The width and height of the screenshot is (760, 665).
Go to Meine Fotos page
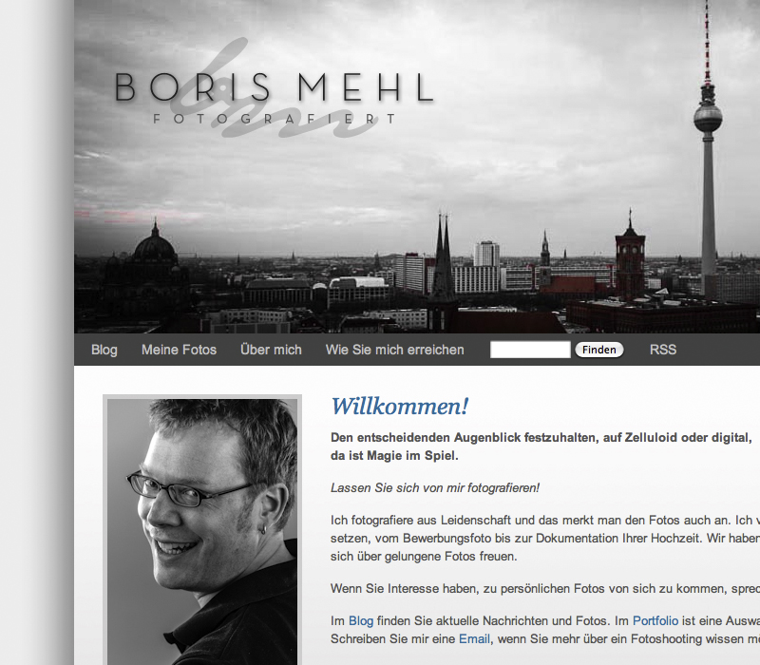(x=179, y=350)
